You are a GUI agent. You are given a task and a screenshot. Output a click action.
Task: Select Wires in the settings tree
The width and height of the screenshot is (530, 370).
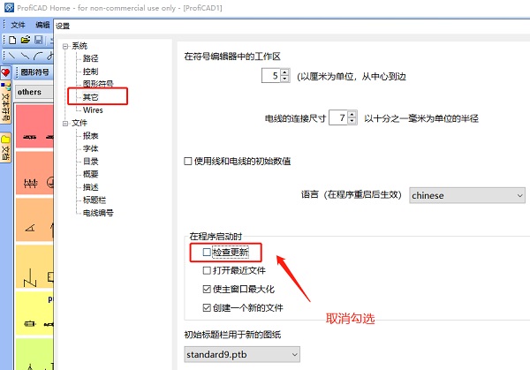pos(93,110)
